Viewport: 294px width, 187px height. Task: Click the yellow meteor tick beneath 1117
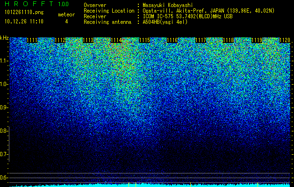(191, 185)
